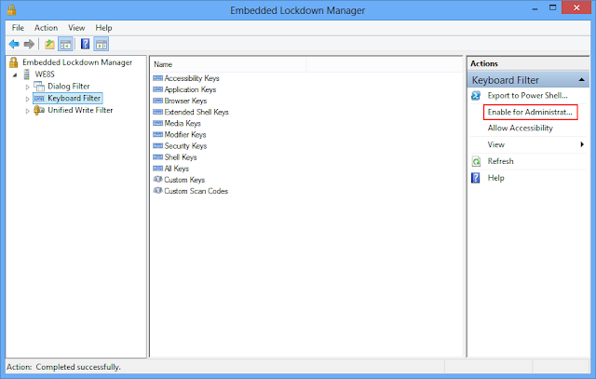Click the Modifier Keys keyboard icon
The image size is (596, 379).
pyautogui.click(x=157, y=135)
